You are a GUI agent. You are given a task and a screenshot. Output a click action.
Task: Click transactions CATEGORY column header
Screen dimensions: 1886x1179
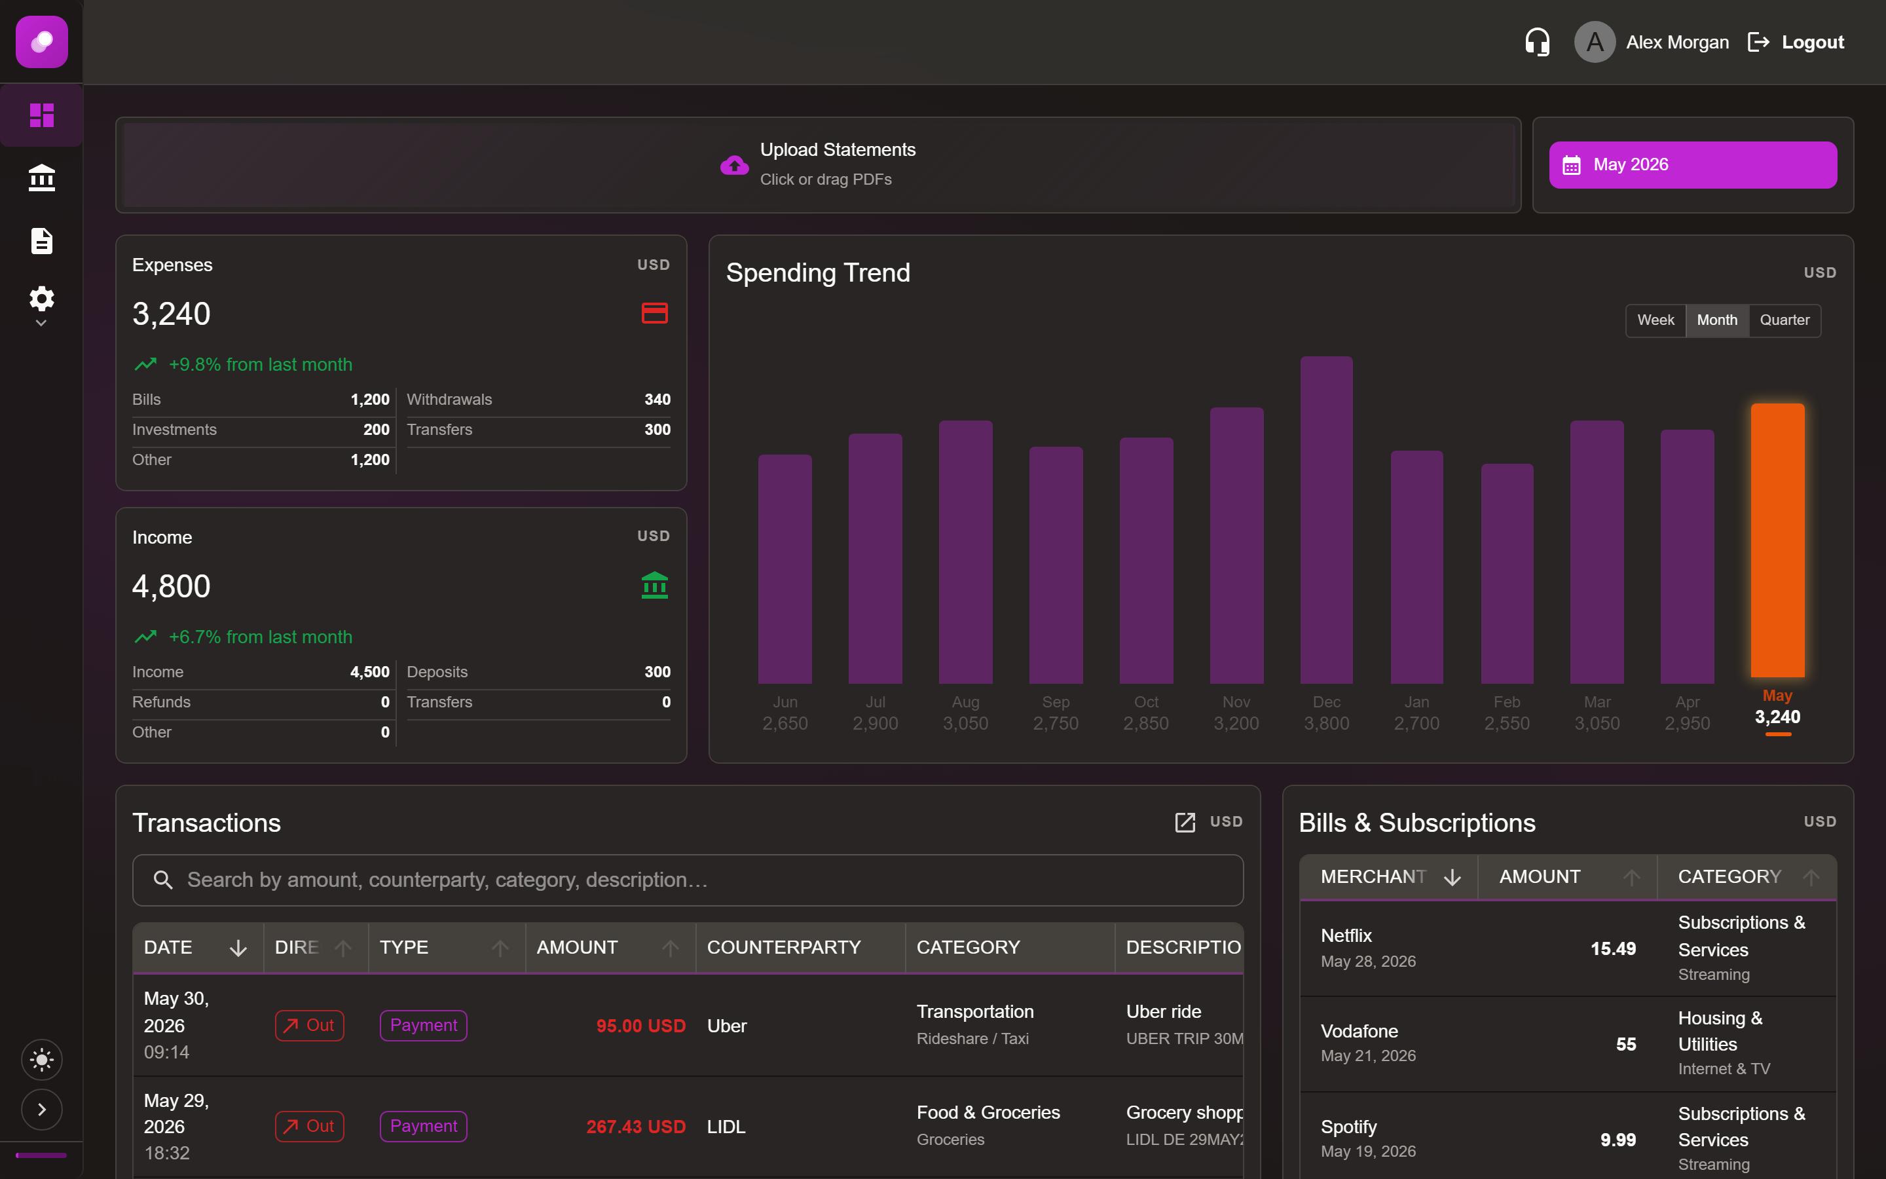tap(1010, 947)
